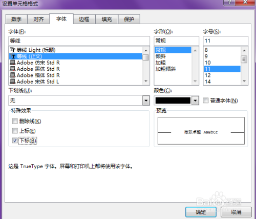Click font list scroll down arrow
The width and height of the screenshot is (256, 219).
coord(146,81)
